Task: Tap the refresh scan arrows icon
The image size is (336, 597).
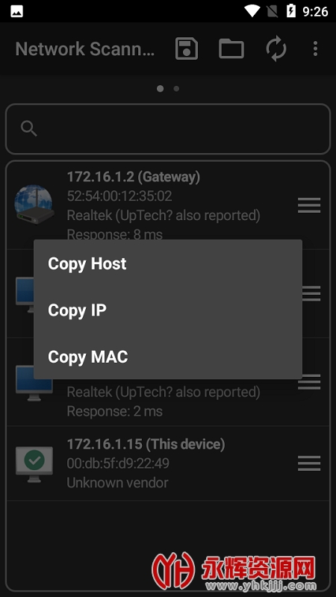Action: point(276,49)
